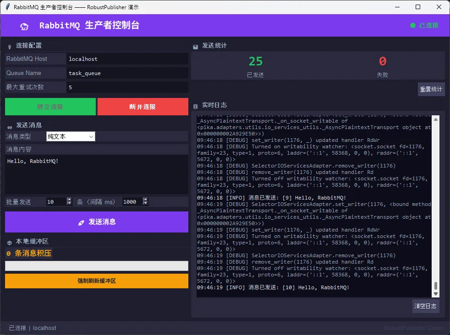Screen dimensions: 450x335
Task: Decrease the batch send count spinner
Action: [x=69, y=203]
